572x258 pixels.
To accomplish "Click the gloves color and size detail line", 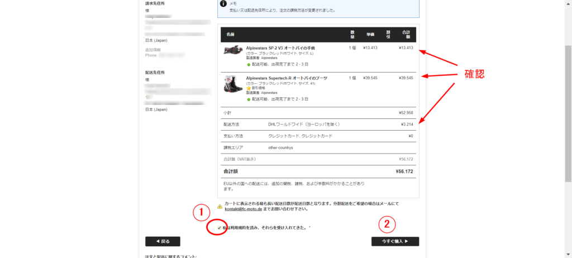I will click(280, 53).
